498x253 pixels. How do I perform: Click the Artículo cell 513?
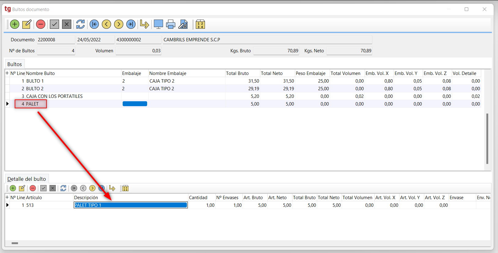(x=49, y=205)
